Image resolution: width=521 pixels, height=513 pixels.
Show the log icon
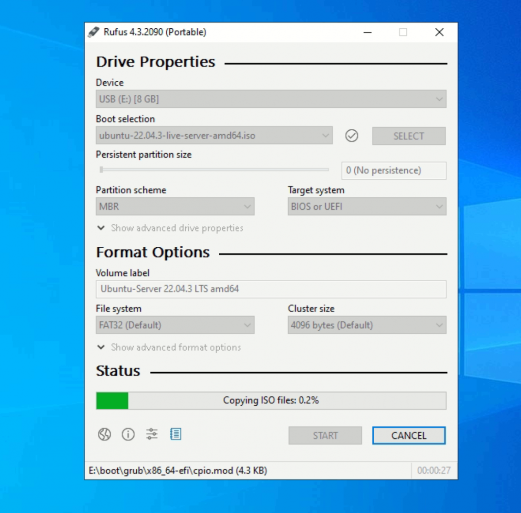[175, 434]
